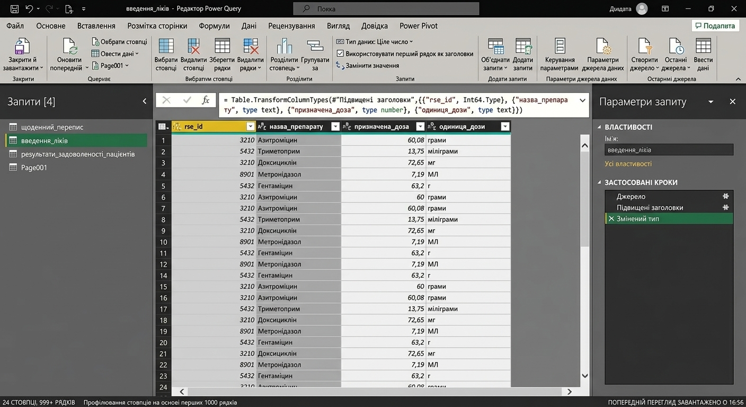The image size is (746, 407).
Task: Select the Page001 query in list
Action: 76,167
